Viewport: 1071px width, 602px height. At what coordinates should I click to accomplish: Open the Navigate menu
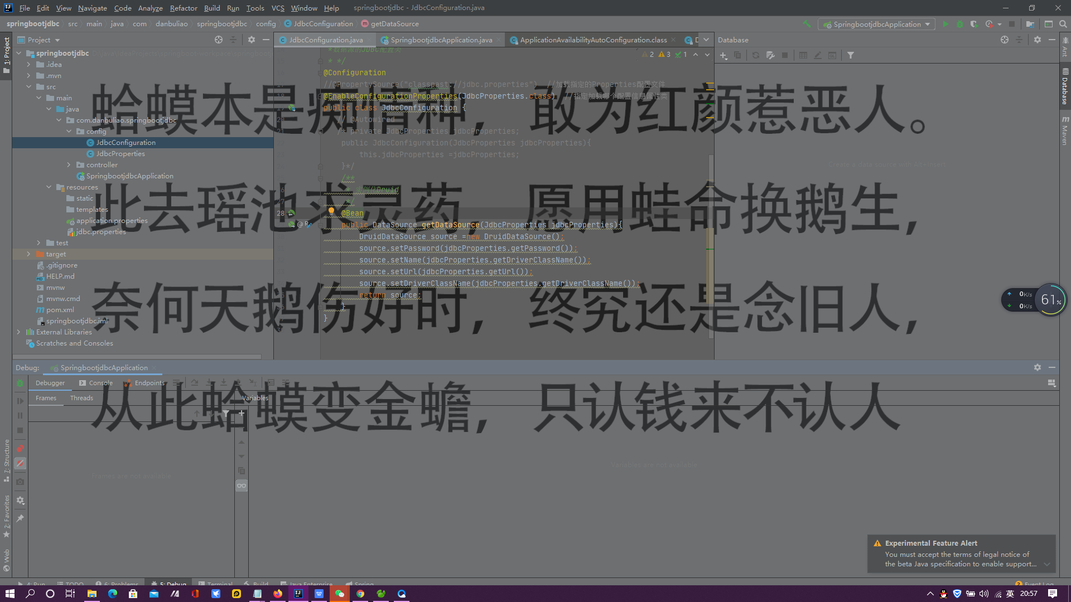[92, 8]
